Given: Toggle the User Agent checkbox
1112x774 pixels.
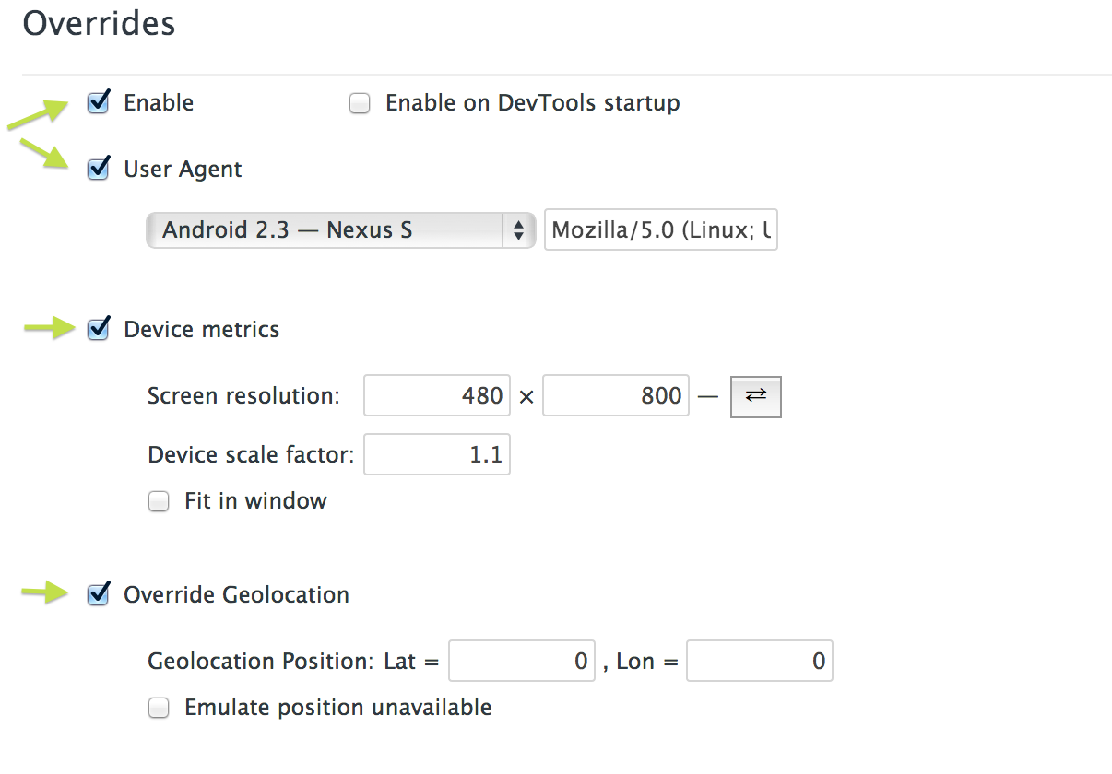Looking at the screenshot, I should [x=99, y=170].
